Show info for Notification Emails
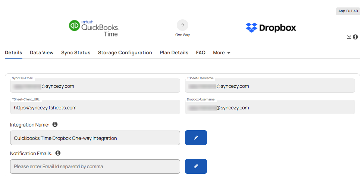This screenshot has height=176, width=361. click(x=58, y=153)
